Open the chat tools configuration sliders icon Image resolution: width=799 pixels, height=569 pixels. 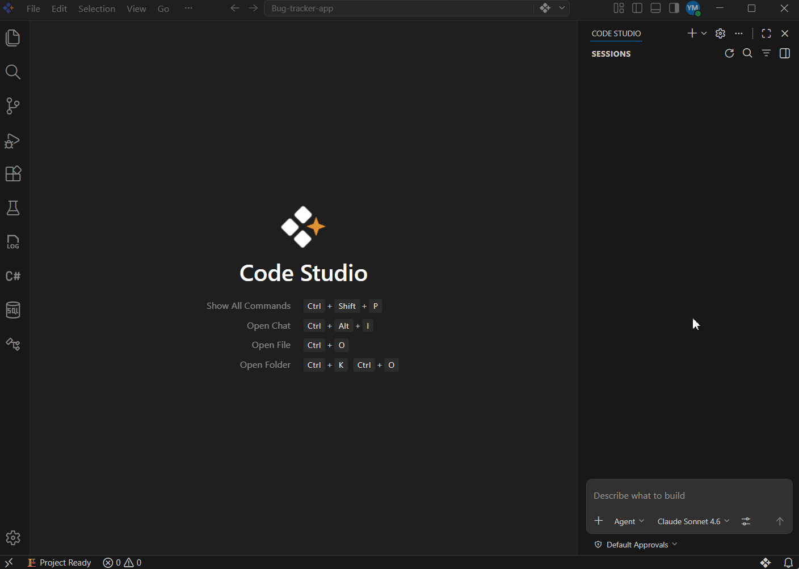point(746,521)
